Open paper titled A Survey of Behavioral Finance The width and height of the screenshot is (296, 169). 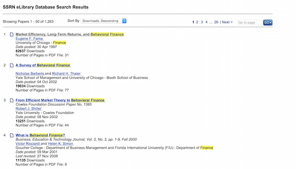[43, 65]
